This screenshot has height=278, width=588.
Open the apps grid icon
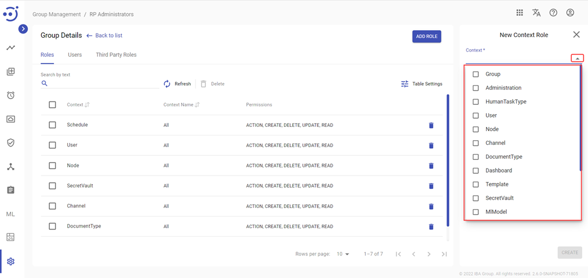(520, 13)
